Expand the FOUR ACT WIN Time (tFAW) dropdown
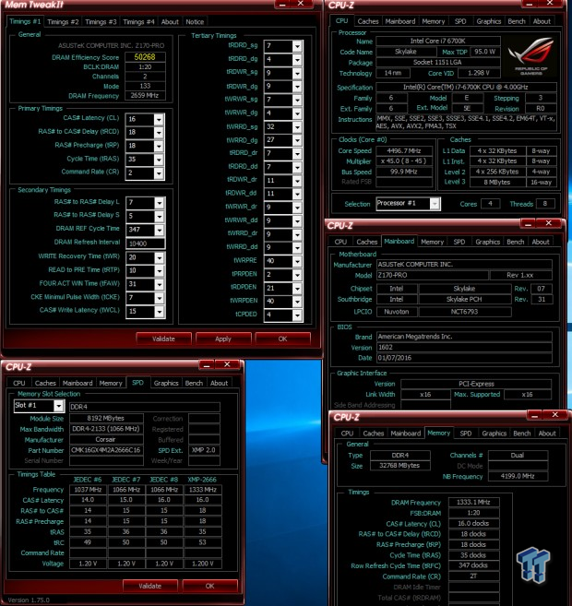 pos(159,285)
